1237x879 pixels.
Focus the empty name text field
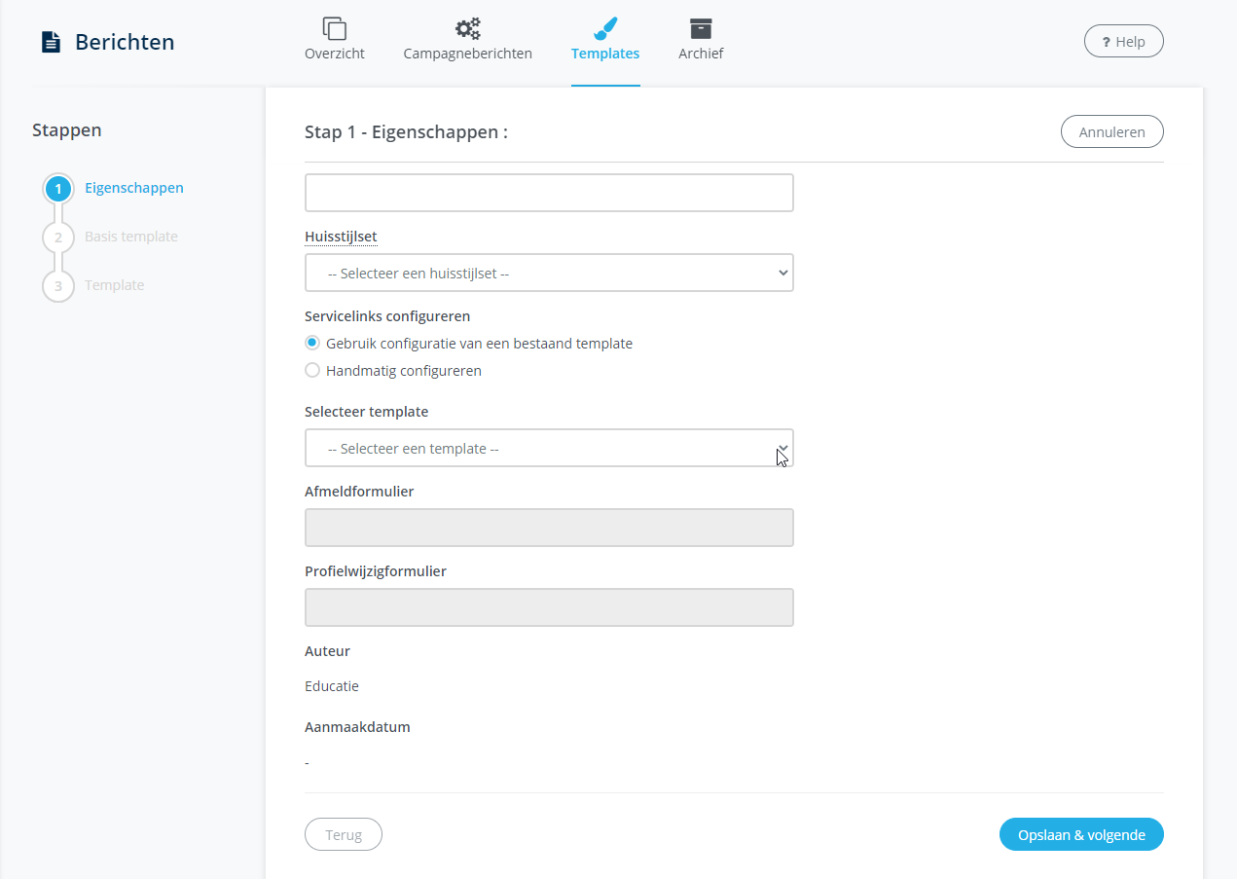[549, 193]
